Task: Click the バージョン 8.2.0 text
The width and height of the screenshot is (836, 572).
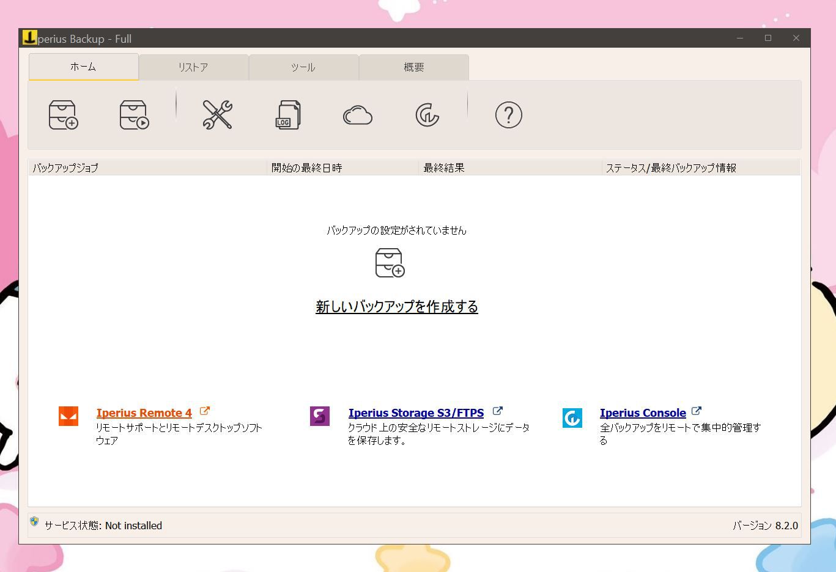Action: [x=766, y=526]
